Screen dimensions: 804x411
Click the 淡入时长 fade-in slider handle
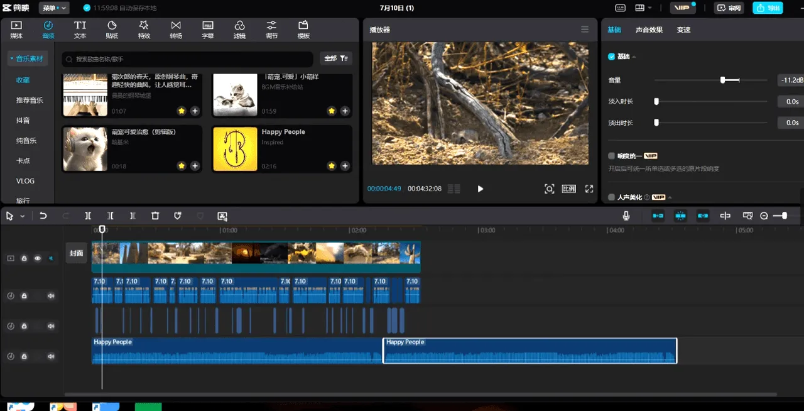pos(656,101)
